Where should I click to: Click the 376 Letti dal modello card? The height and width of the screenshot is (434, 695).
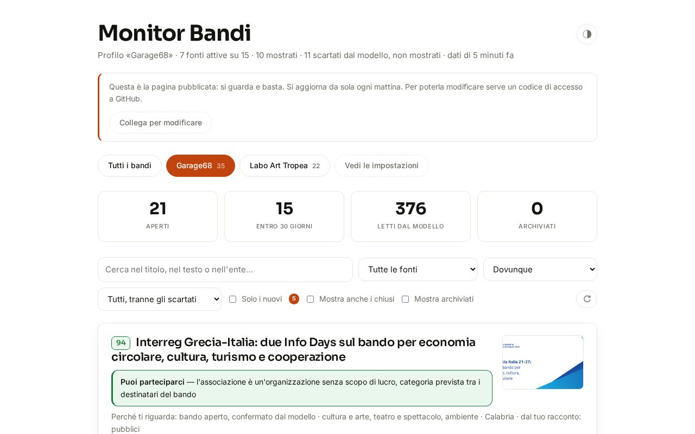coord(410,216)
